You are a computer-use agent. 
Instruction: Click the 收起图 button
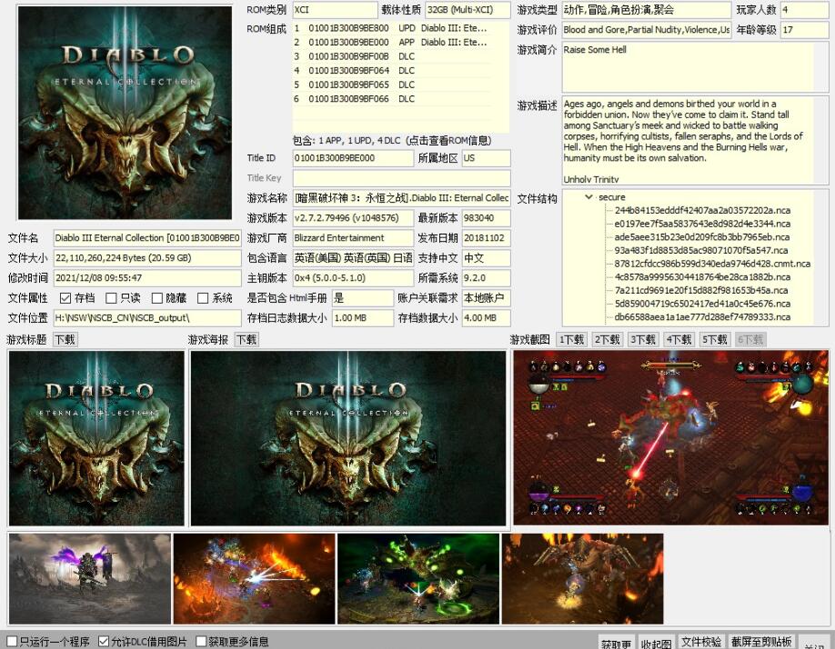tap(656, 644)
